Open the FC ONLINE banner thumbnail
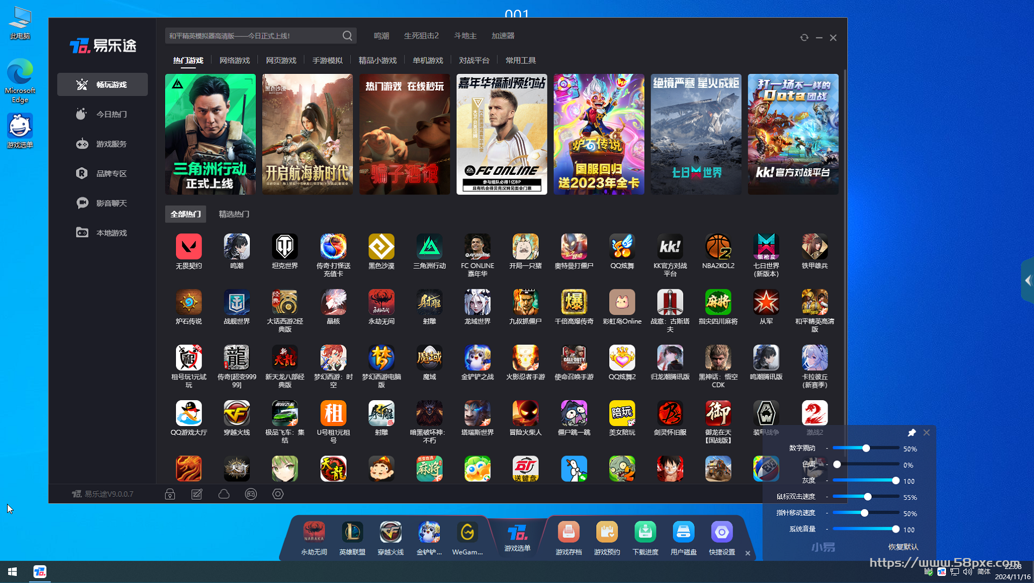Viewport: 1034px width, 583px height. coord(502,134)
